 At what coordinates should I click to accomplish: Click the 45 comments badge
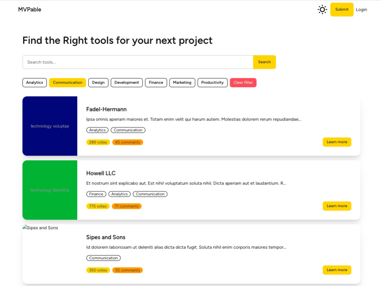(128, 142)
